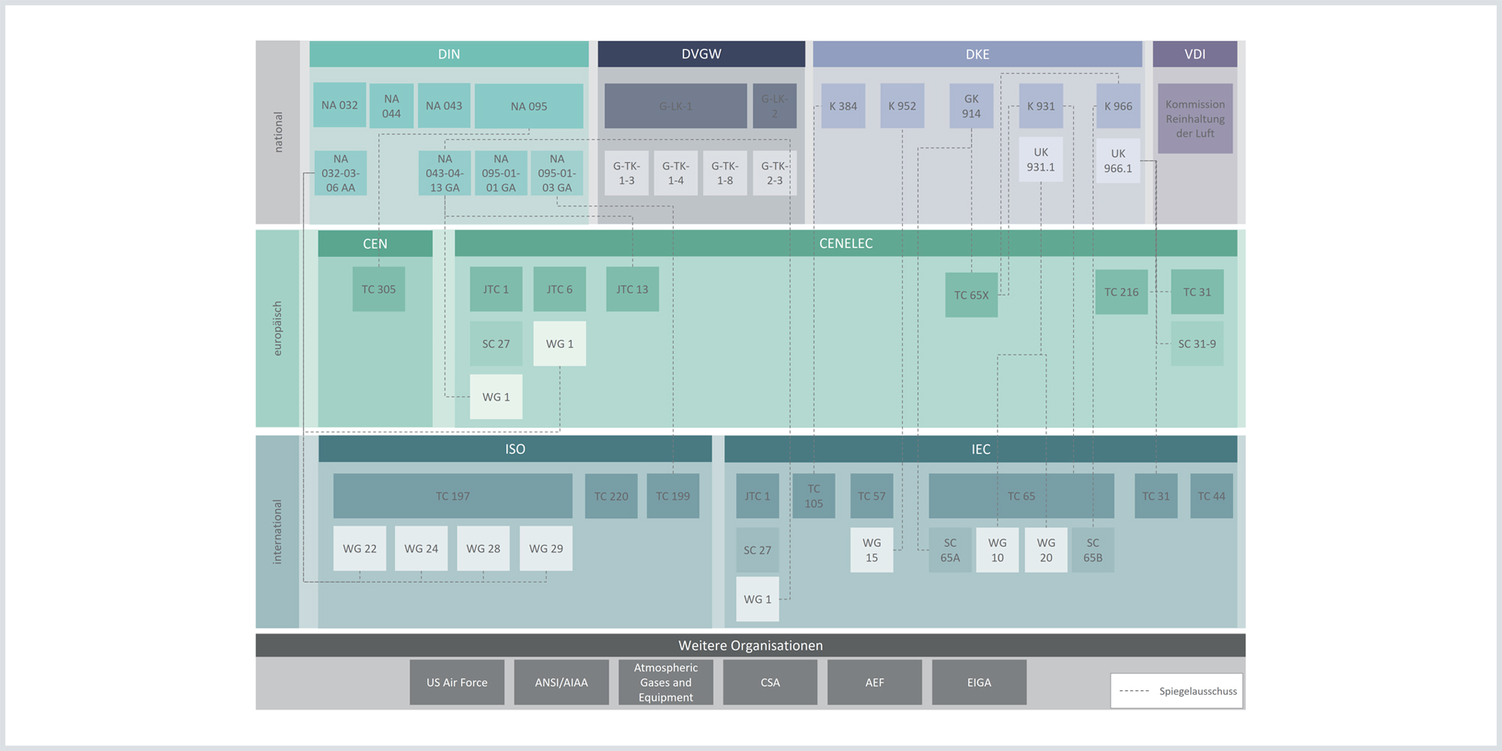Click the TC 31 box under CENELEC
Screen dimensions: 1502x751
1197,292
